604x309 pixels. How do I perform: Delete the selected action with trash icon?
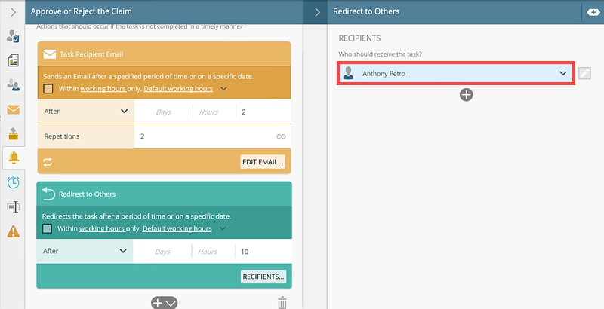coord(282,302)
